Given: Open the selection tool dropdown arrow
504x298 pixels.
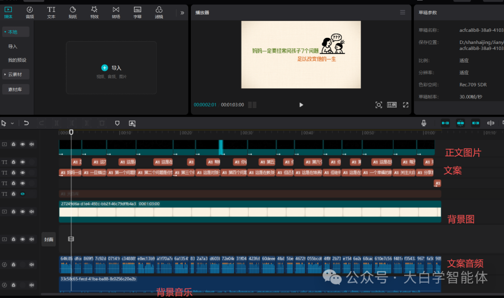Looking at the screenshot, I should 12,123.
